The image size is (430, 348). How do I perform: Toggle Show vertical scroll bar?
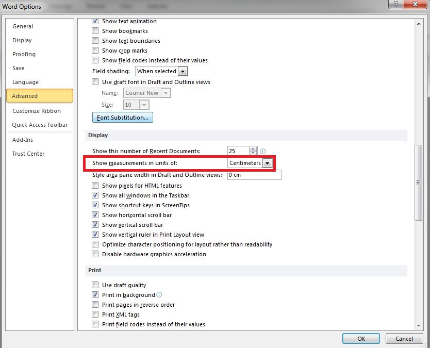coord(95,225)
